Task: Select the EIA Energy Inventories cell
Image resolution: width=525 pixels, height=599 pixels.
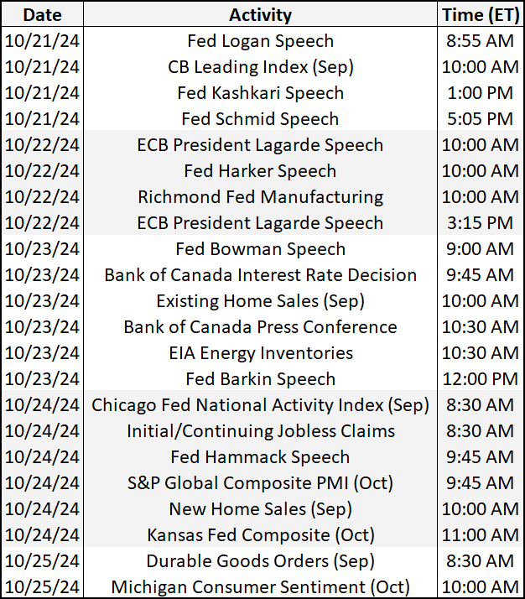Action: 260,352
